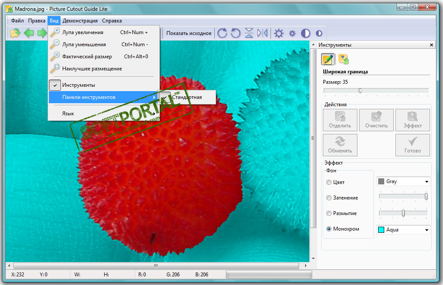The width and height of the screenshot is (443, 285).
Task: Choose Лупа уменьшения menu item
Action: 103,44
